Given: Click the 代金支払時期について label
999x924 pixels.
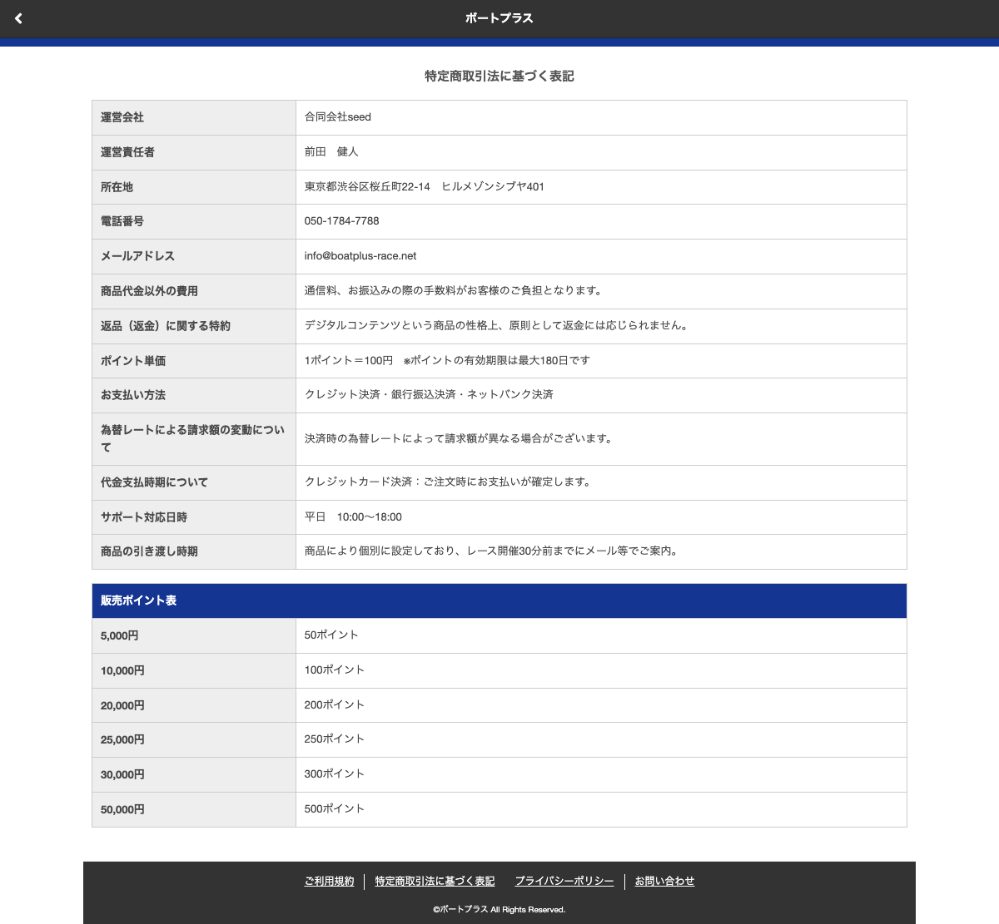Looking at the screenshot, I should [154, 482].
